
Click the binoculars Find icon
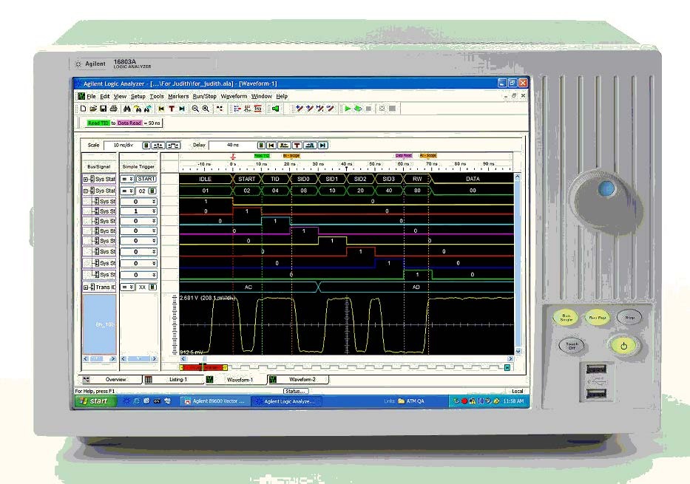(127, 109)
